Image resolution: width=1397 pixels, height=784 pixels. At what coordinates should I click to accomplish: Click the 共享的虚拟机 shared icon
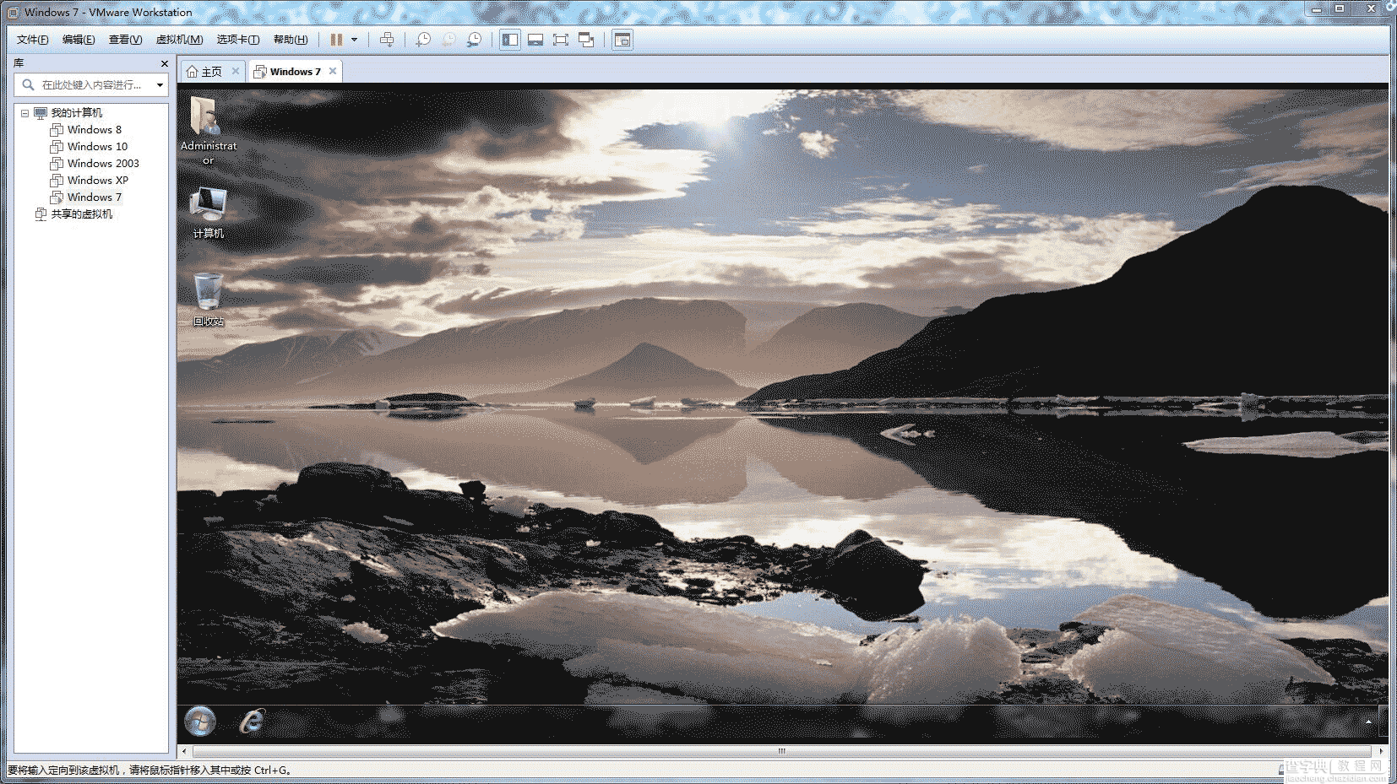coord(41,214)
